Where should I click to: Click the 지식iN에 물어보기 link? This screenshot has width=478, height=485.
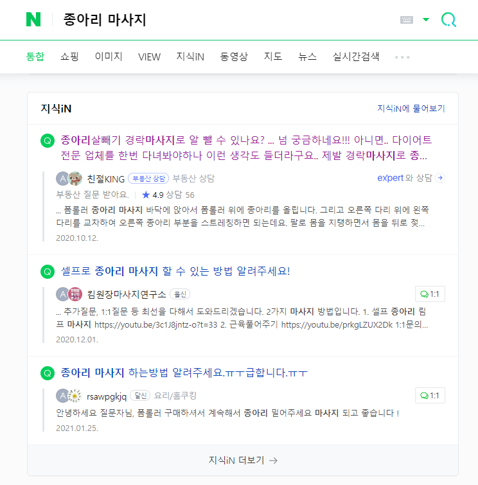[x=411, y=109]
